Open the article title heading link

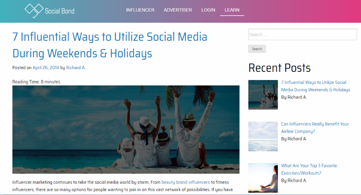[x=110, y=45]
